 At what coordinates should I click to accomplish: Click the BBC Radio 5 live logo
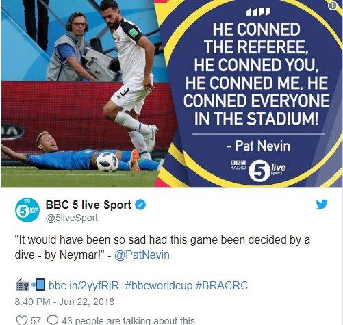pyautogui.click(x=258, y=170)
